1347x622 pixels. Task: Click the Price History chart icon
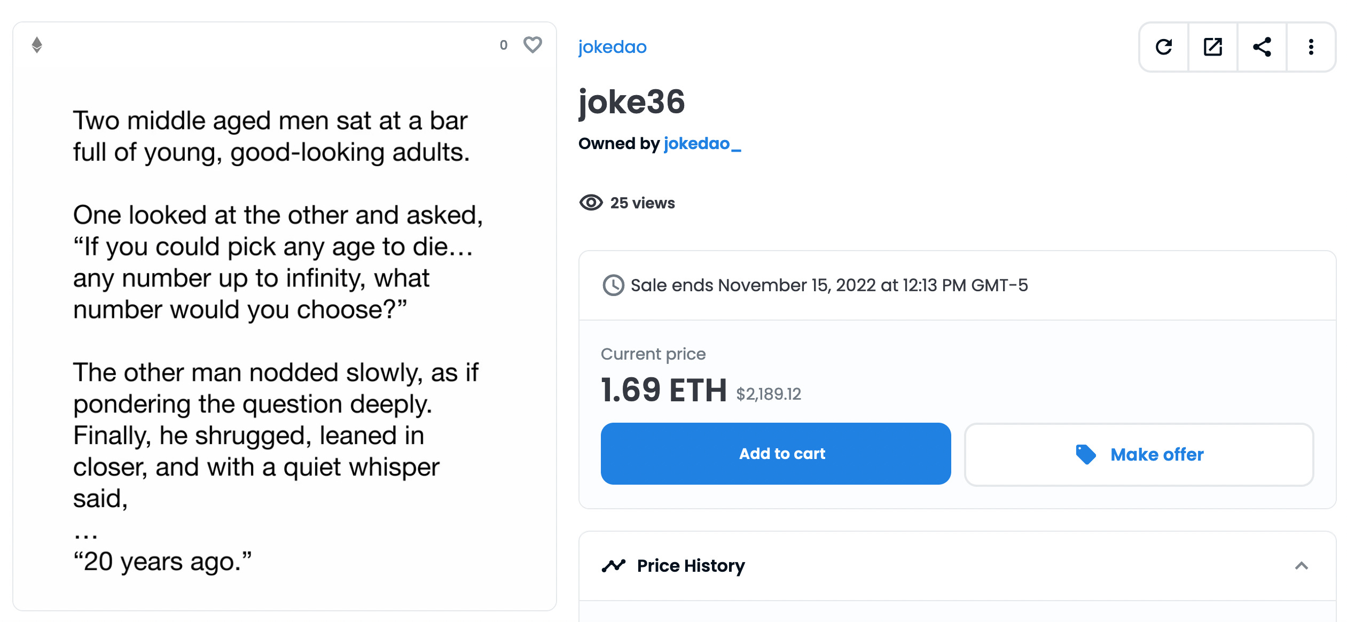[x=613, y=565]
